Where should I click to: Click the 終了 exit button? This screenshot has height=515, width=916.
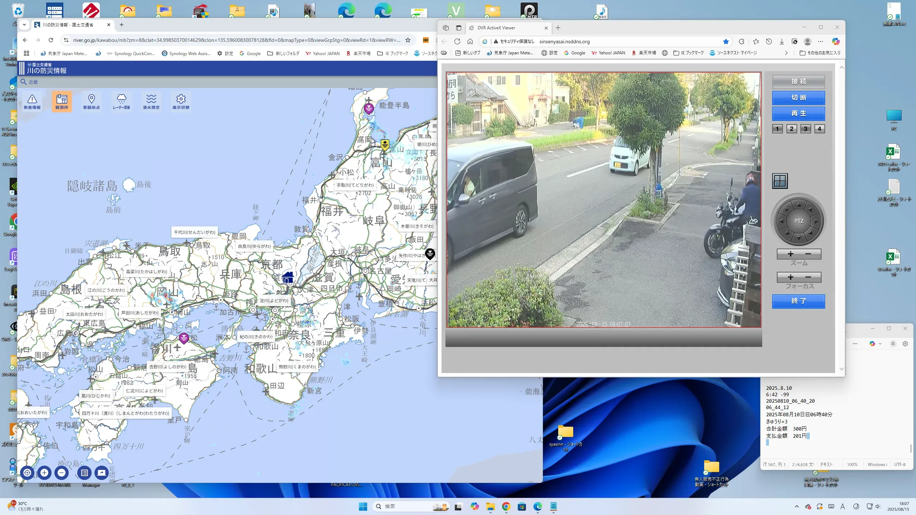tap(798, 301)
